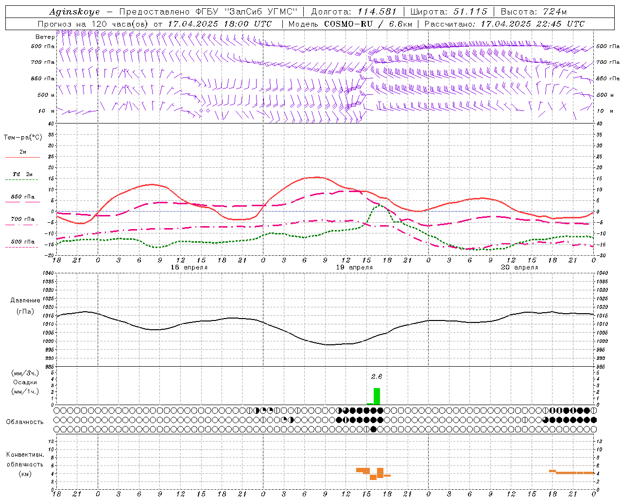622x498 pixels.
Task: Click the Тем-ра(°C) temperature panel title
Action: [x=23, y=138]
